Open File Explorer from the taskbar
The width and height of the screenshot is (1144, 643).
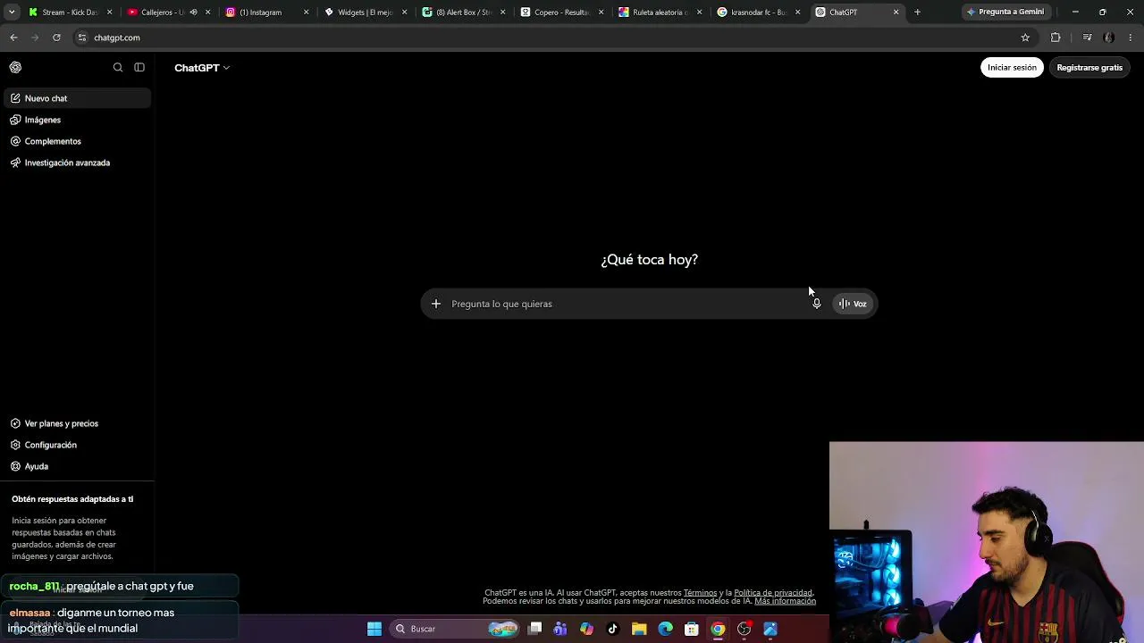pos(639,629)
